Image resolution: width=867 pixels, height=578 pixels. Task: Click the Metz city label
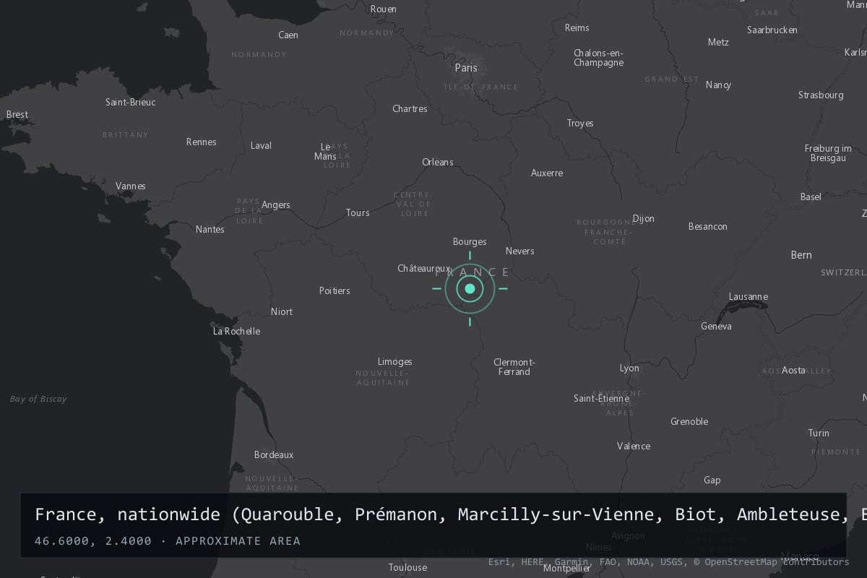coord(718,42)
